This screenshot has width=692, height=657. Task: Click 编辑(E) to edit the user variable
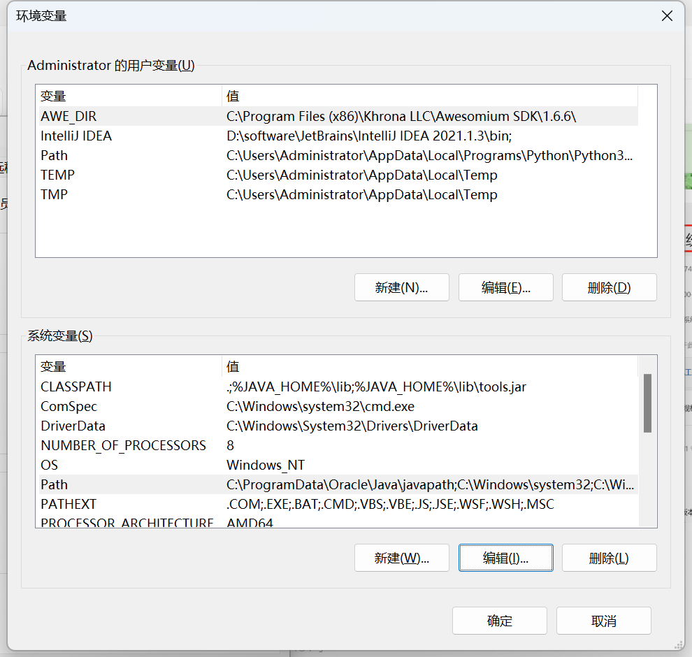pos(505,287)
